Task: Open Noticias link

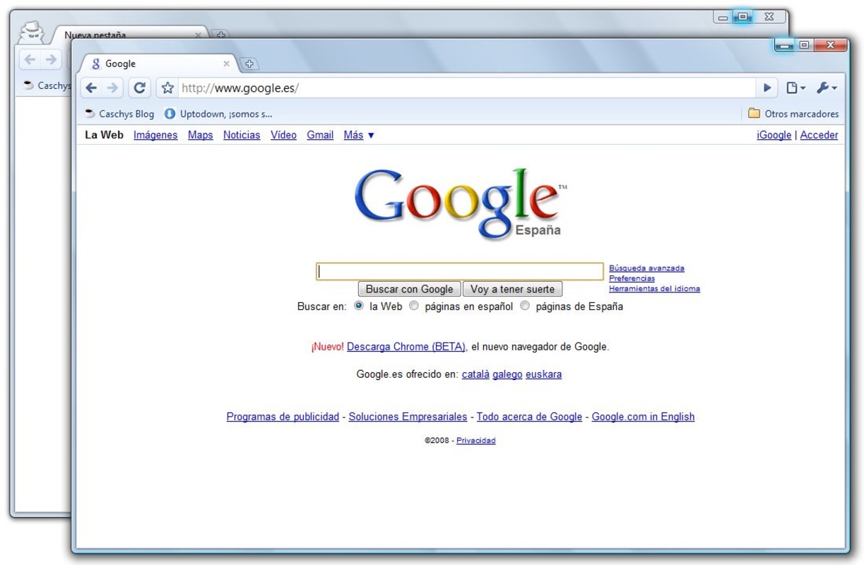Action: tap(242, 135)
